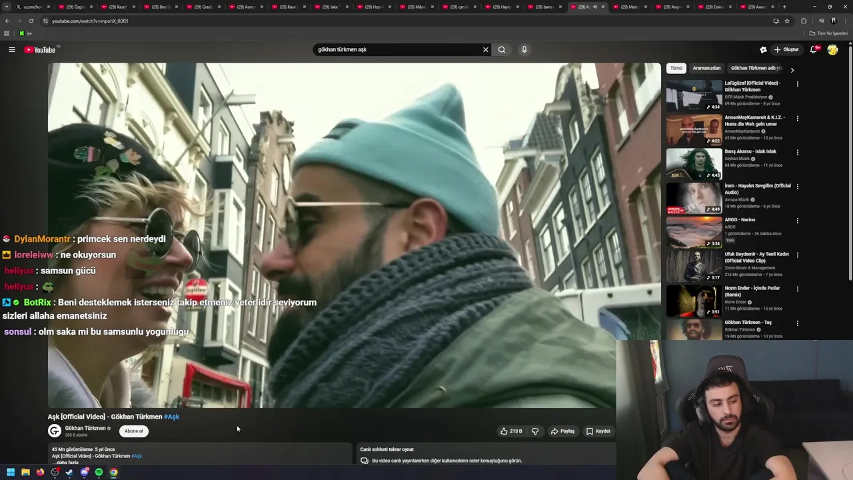Viewport: 853px width, 480px height.
Task: Click the Oluştur create button
Action: pos(786,49)
